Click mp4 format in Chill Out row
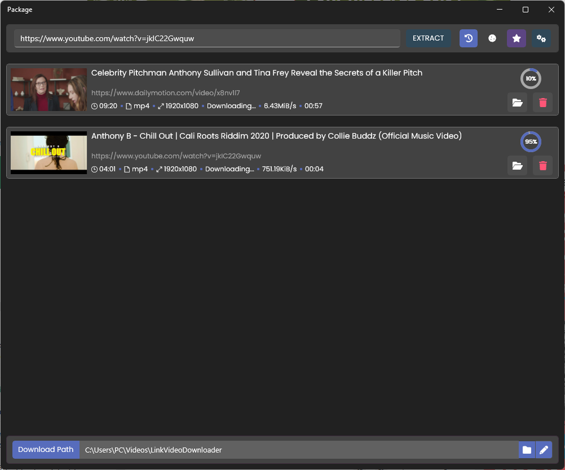The width and height of the screenshot is (565, 470). (140, 169)
